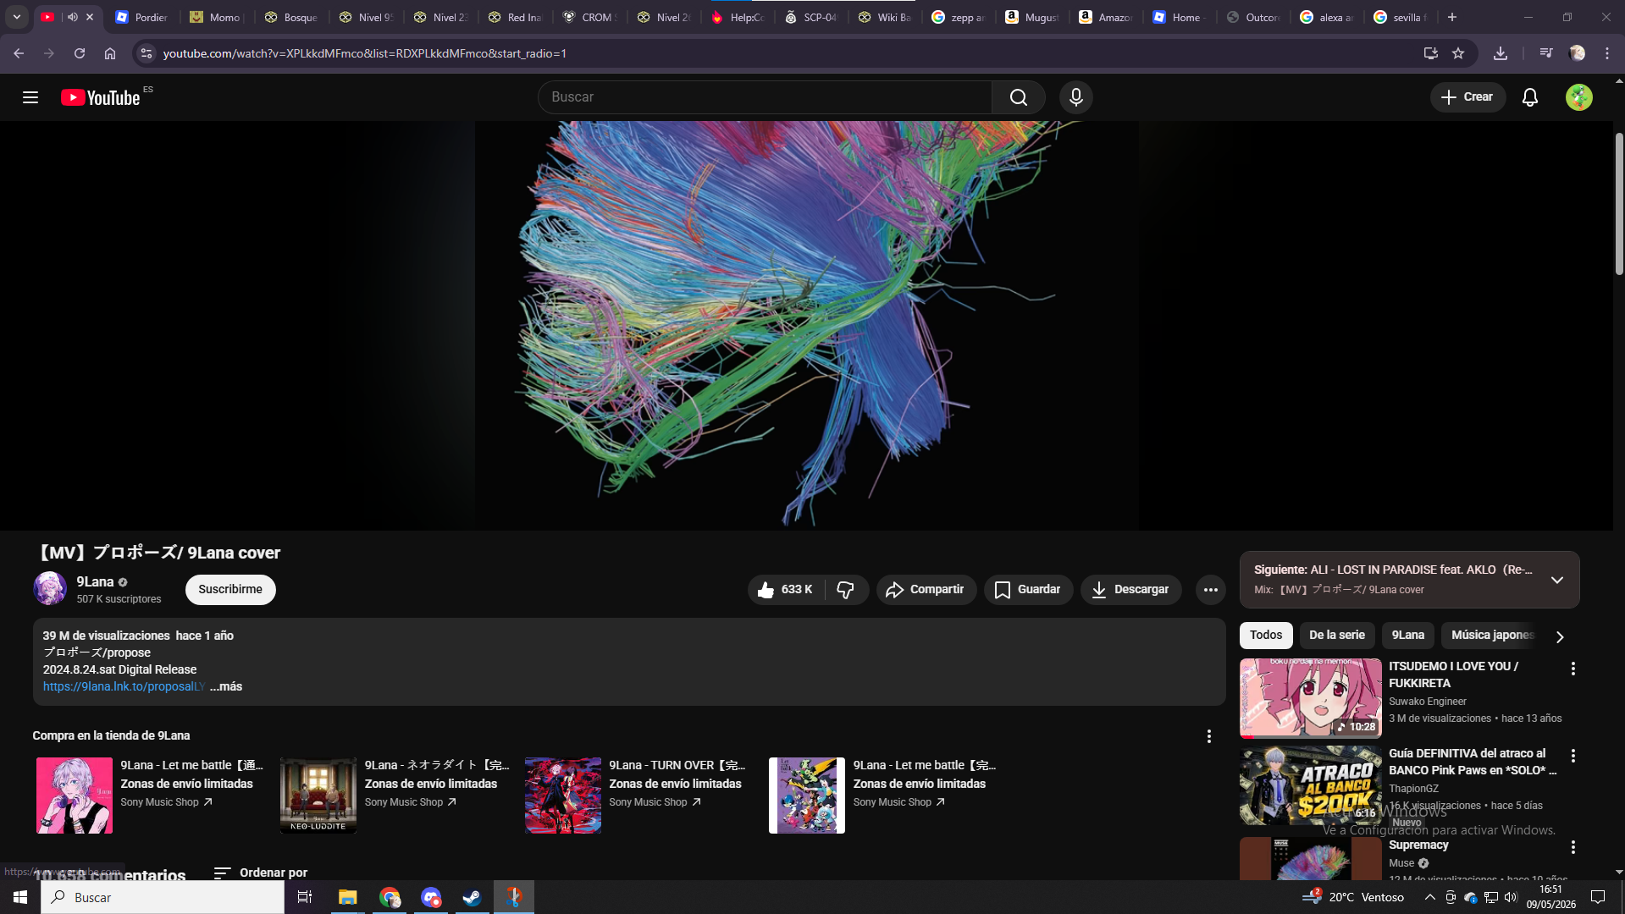The image size is (1625, 914).
Task: Open the 9Lana channel name link
Action: pyautogui.click(x=95, y=581)
